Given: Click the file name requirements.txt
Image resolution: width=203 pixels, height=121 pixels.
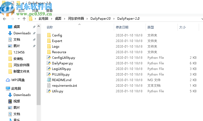Looking at the screenshot, I should point(64,85).
